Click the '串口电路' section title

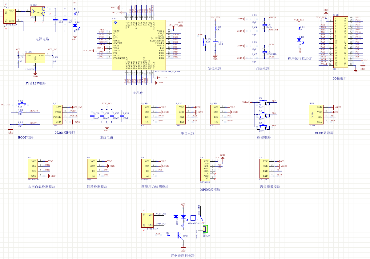click(188, 134)
